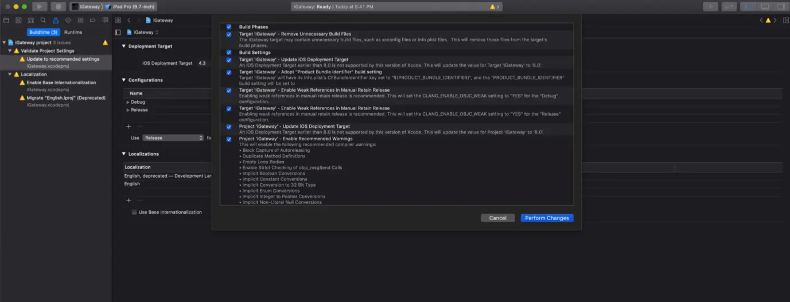This screenshot has height=302, width=790.
Task: Select the English, deprecated localization row
Action: (x=168, y=176)
